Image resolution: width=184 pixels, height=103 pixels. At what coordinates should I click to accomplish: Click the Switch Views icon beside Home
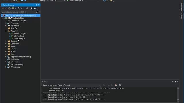13,9
